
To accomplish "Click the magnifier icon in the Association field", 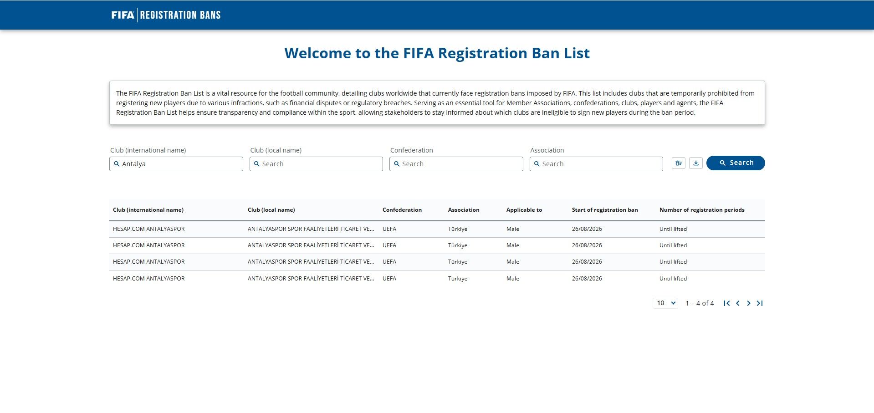I will (x=537, y=164).
